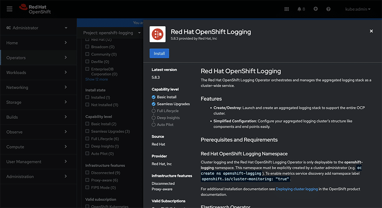Viewport: 382px width, 208px height.
Task: Toggle the Disconnected infrastructure filter
Action: coord(87,173)
